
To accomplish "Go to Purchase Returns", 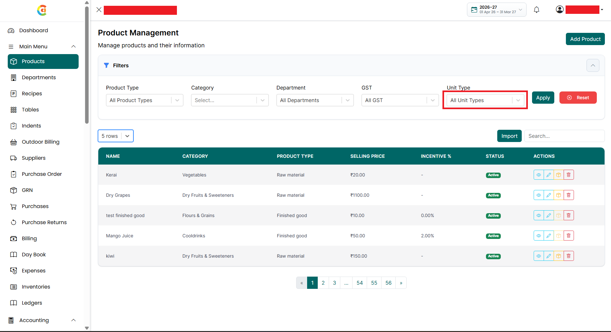I will pos(43,222).
